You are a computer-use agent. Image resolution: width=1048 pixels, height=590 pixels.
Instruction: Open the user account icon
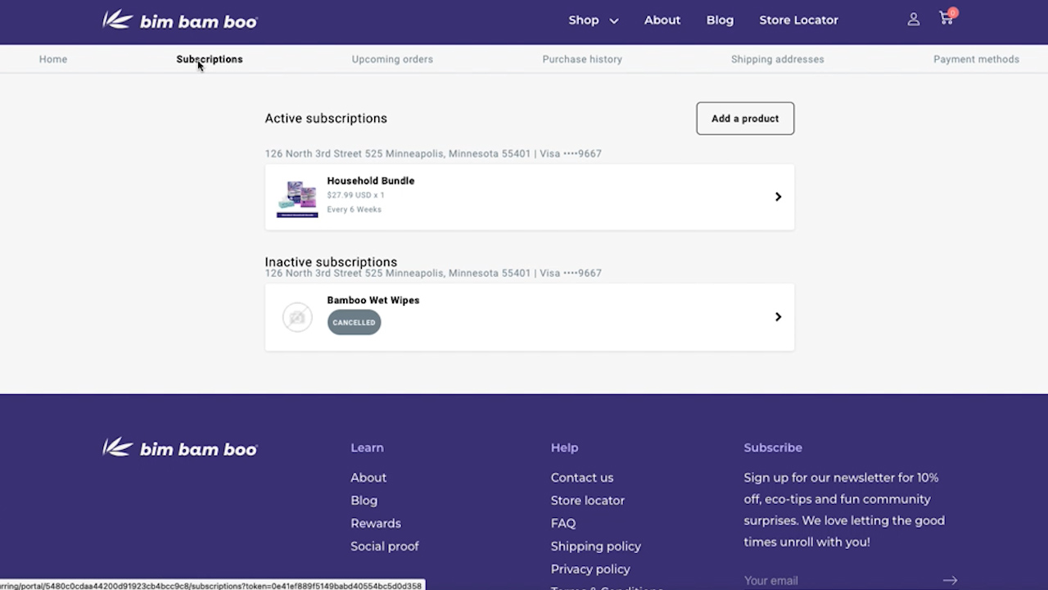pyautogui.click(x=914, y=19)
